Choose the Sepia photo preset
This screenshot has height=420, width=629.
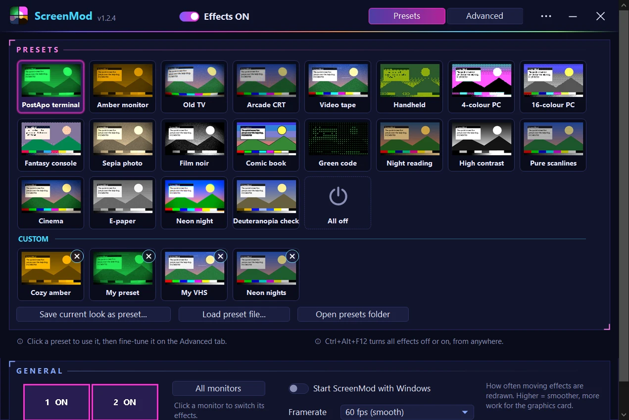[123, 145]
